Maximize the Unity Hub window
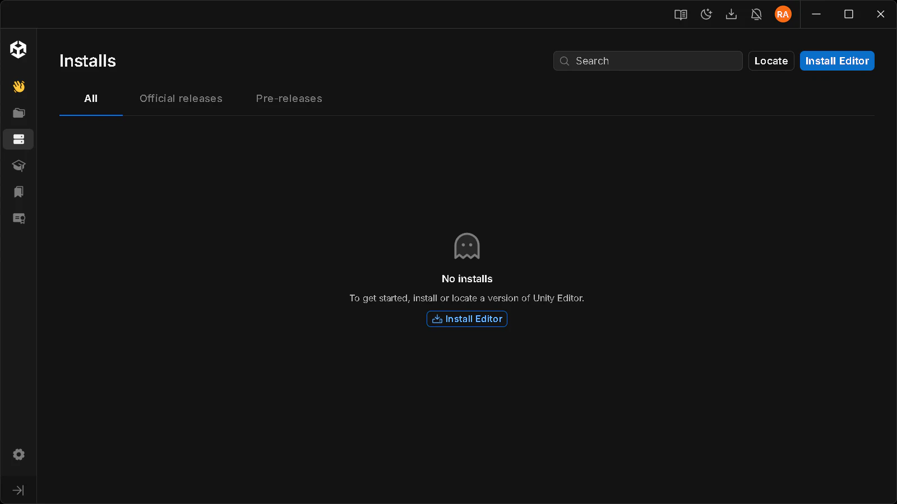Image resolution: width=897 pixels, height=504 pixels. tap(849, 14)
